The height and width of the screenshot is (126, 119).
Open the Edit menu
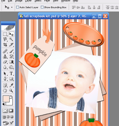[x=10, y=1]
